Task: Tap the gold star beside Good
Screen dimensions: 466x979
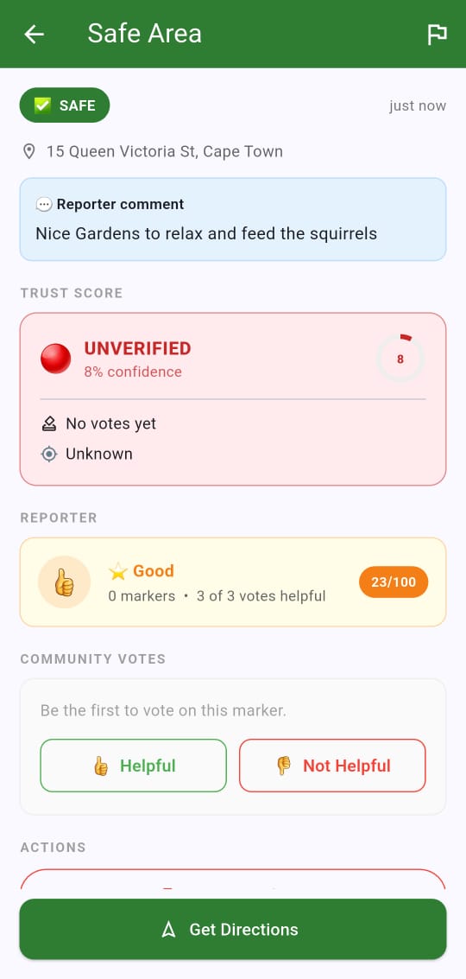Action: 118,570
